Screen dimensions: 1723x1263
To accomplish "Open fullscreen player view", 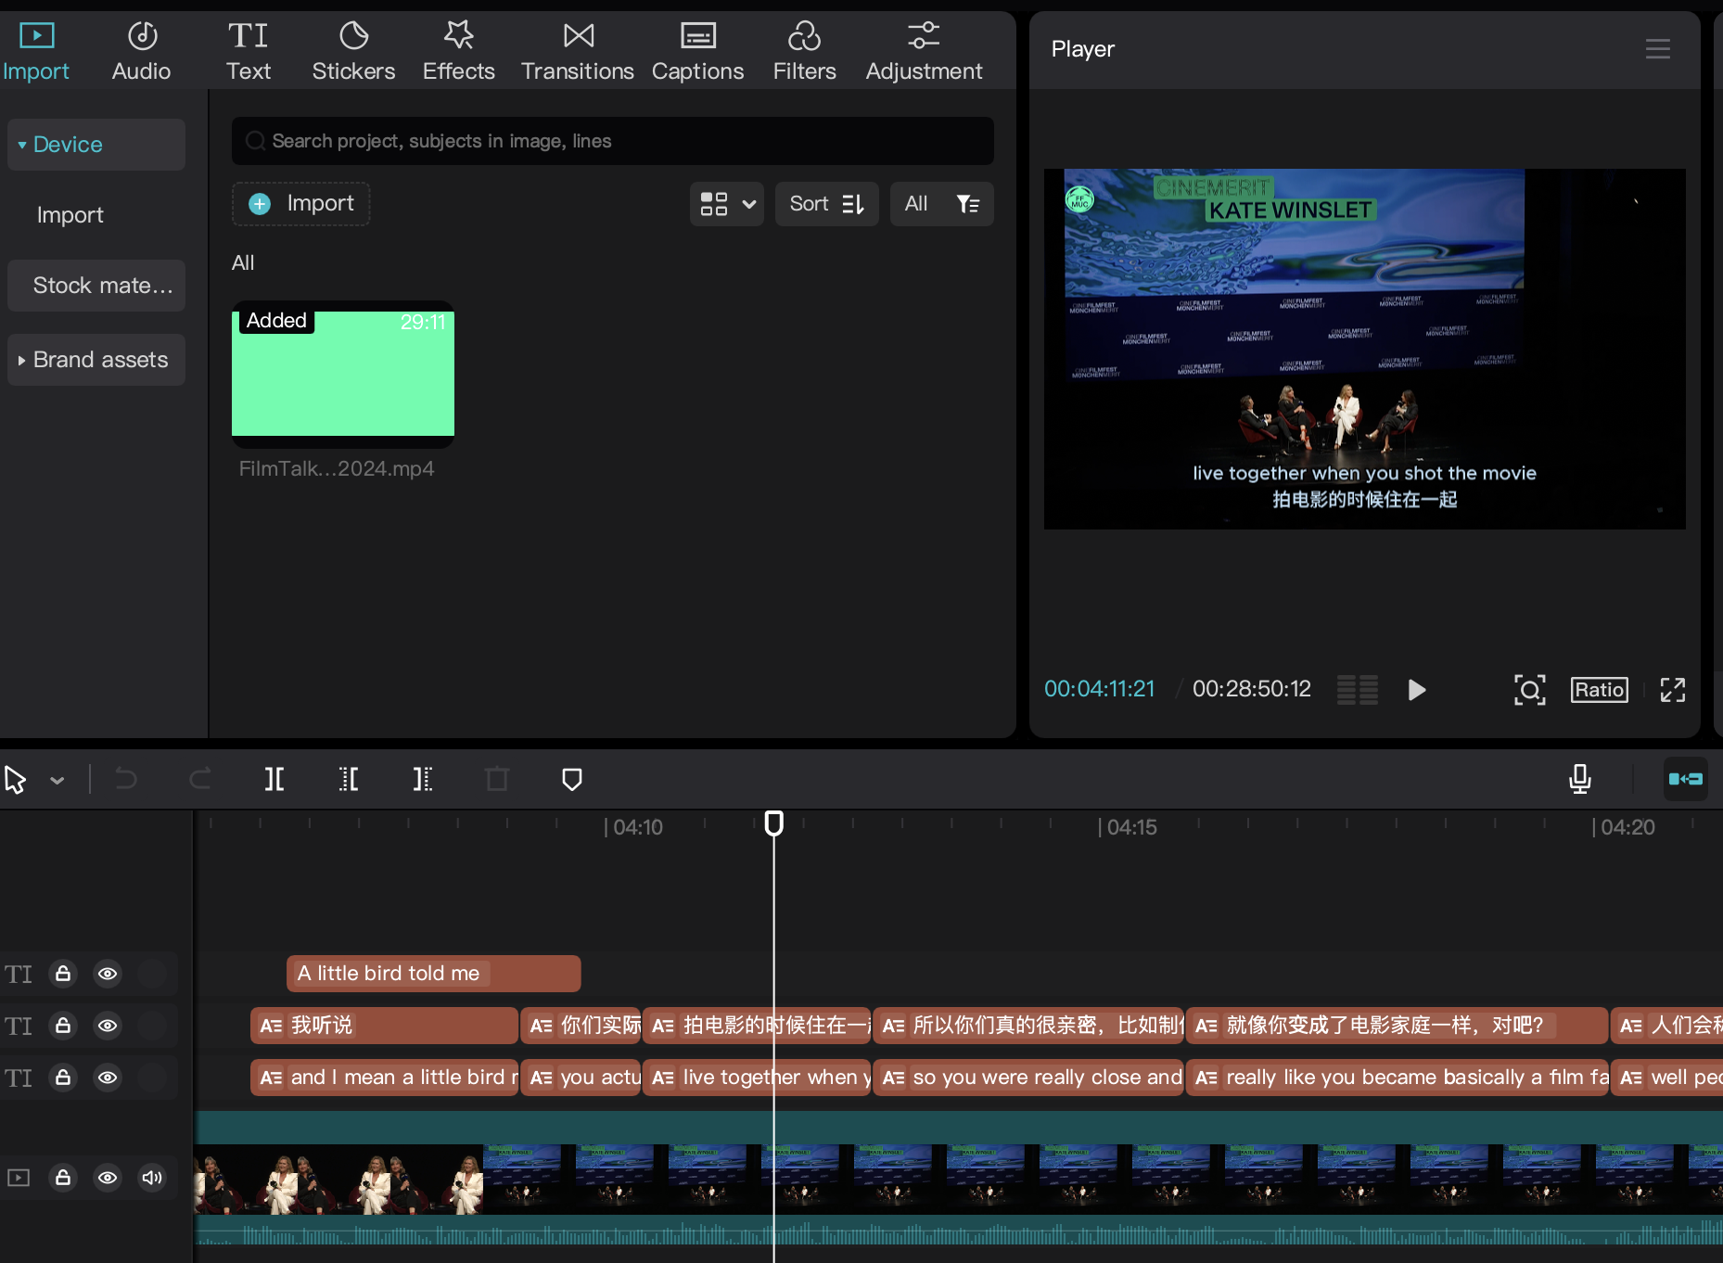I will point(1672,690).
